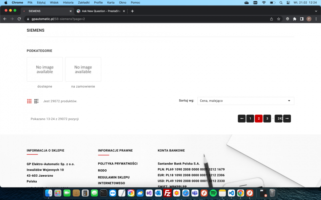Reload the current page
This screenshot has width=321, height=200.
(19, 19)
